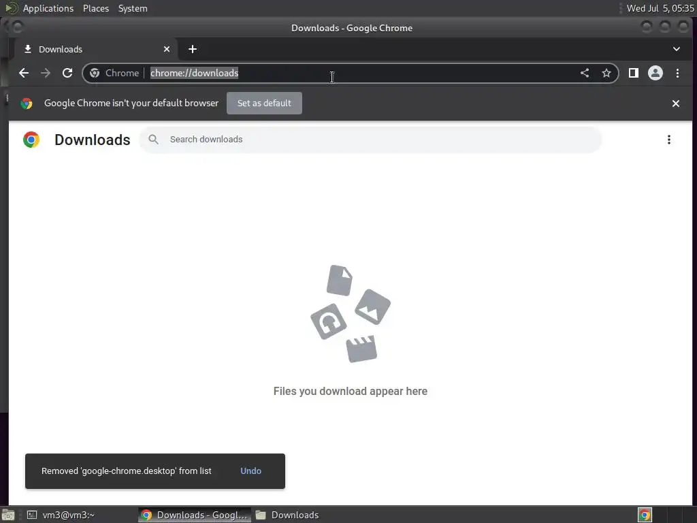Close the Downloads tab

pos(167,49)
